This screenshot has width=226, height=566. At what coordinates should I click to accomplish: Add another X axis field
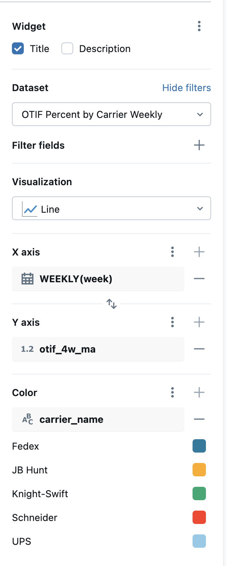tap(199, 252)
